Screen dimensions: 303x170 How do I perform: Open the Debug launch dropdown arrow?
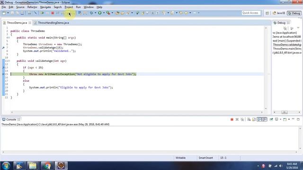coord(95,13)
